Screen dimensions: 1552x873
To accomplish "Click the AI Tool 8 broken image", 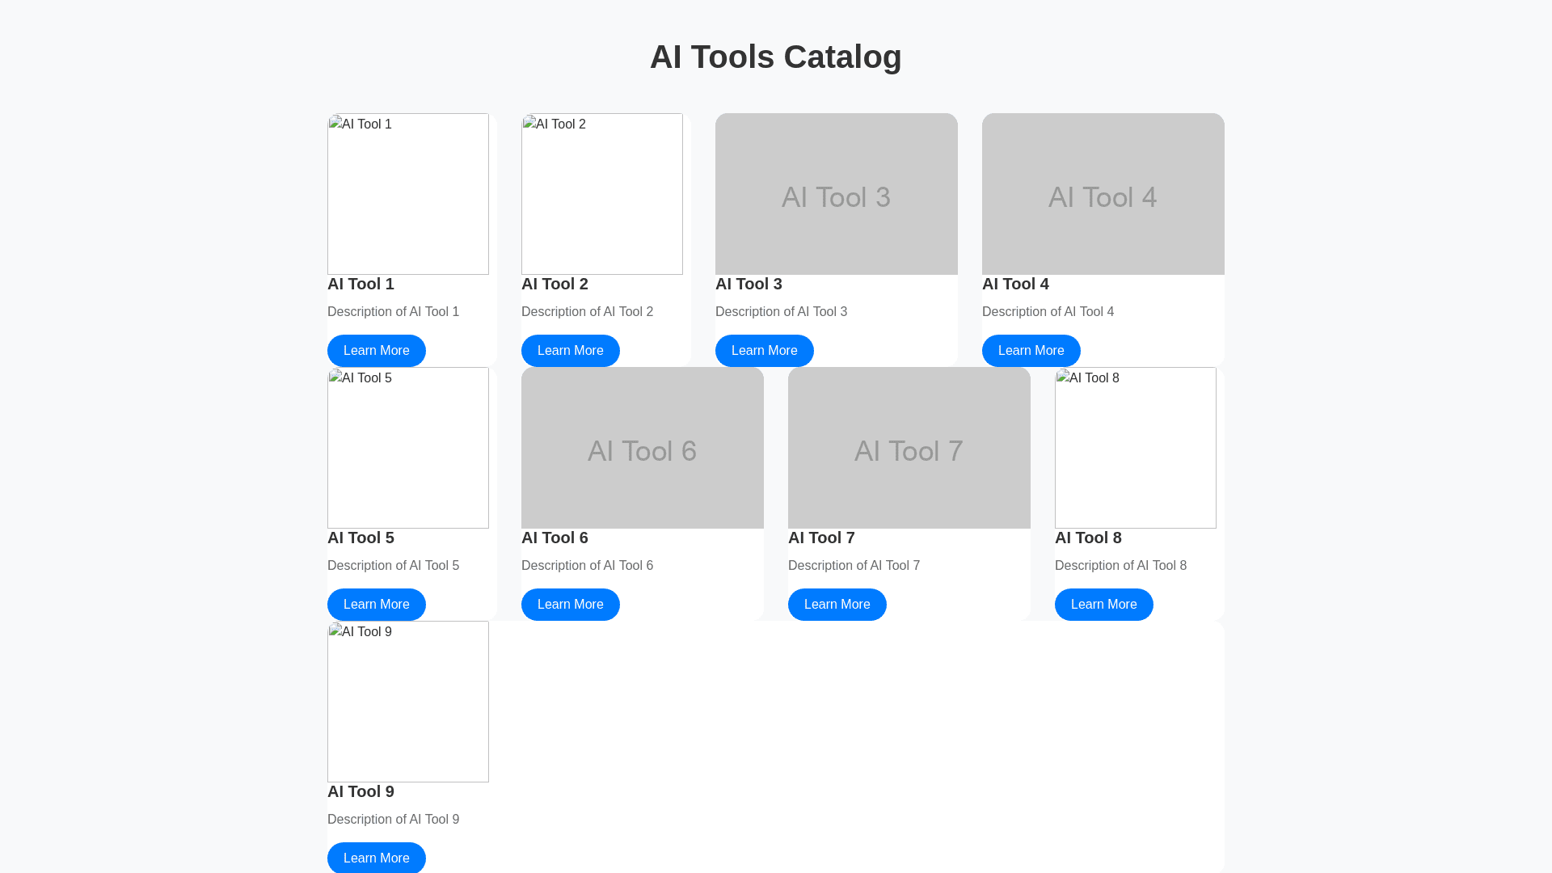I will point(1135,448).
